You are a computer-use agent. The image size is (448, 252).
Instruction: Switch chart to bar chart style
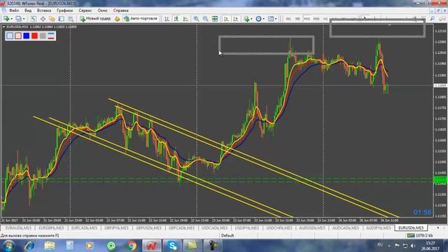pos(167,19)
